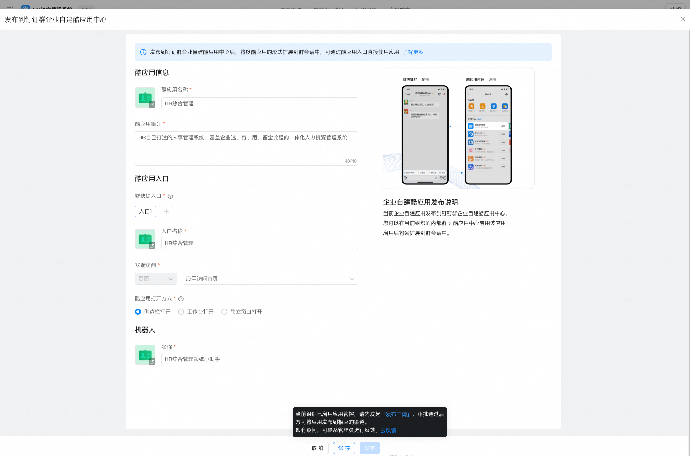
Task: Open the 发布申请 link in the tooltip
Action: click(x=397, y=414)
